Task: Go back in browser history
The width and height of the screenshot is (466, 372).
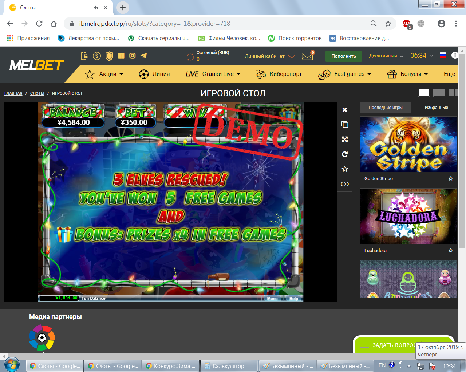Action: click(10, 24)
